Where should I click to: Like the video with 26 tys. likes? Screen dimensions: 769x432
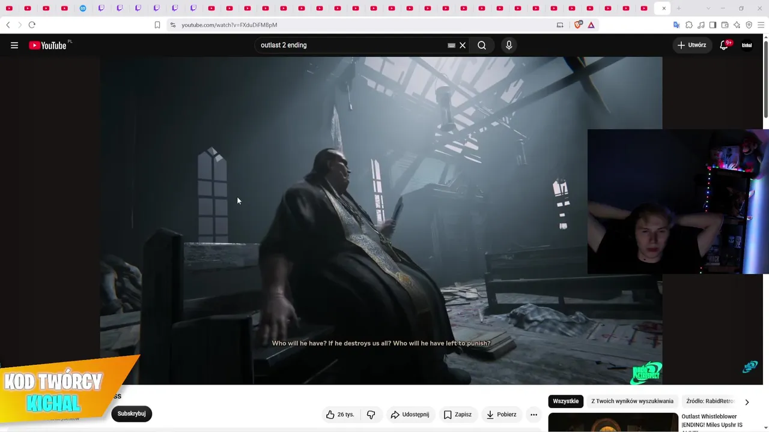pyautogui.click(x=340, y=415)
